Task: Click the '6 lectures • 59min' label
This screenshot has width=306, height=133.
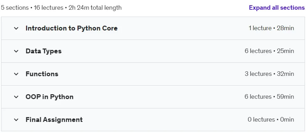Action: coord(269,97)
